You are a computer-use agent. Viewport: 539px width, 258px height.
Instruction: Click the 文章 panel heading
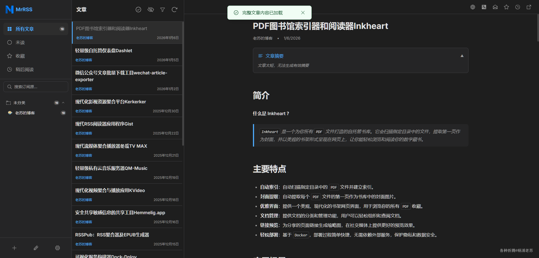point(81,10)
